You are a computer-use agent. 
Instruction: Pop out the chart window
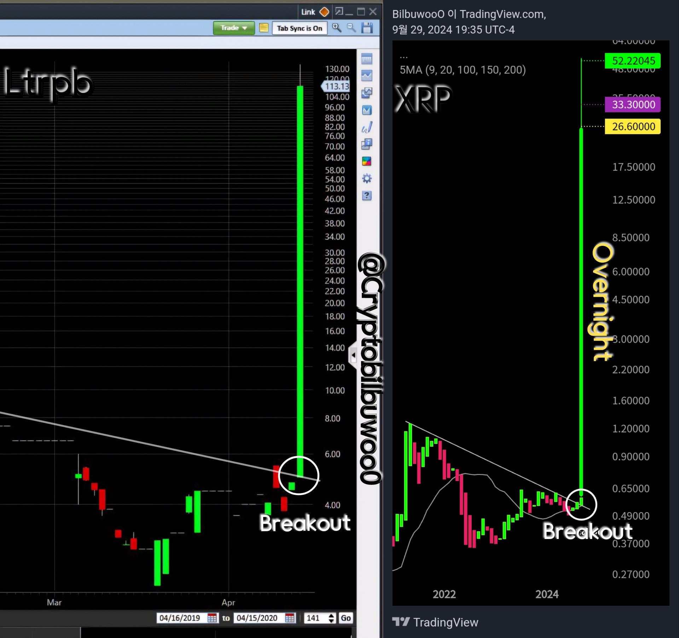(x=339, y=12)
